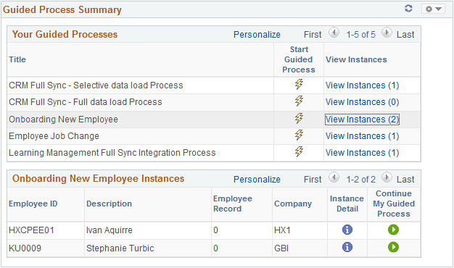Image resolution: width=454 pixels, height=268 pixels.
Task: Select the '1-2 of 2' row counter
Action: tap(360, 180)
